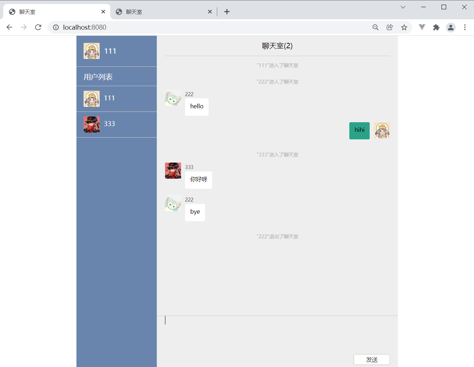Click the 用户列表 heading
The width and height of the screenshot is (474, 367).
[98, 77]
